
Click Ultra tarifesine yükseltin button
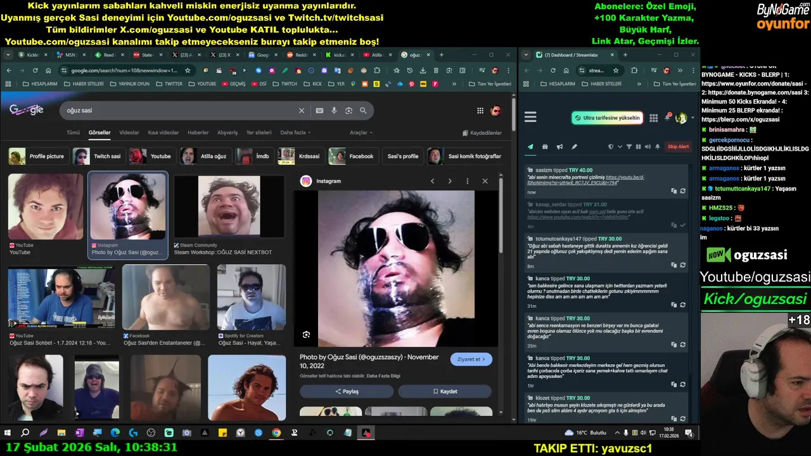607,118
